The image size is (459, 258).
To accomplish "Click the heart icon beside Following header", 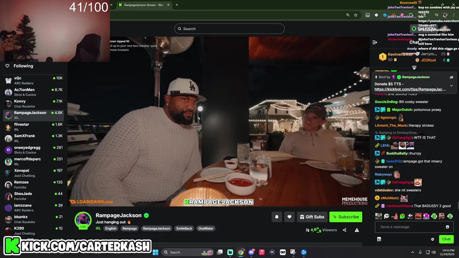I will [x=7, y=66].
